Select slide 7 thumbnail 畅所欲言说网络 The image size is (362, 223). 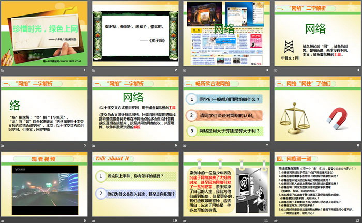(227, 109)
